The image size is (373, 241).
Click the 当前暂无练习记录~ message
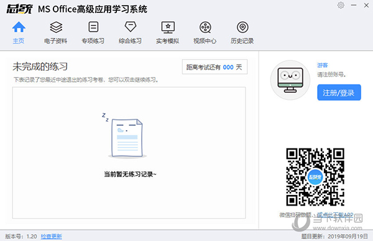tap(130, 174)
